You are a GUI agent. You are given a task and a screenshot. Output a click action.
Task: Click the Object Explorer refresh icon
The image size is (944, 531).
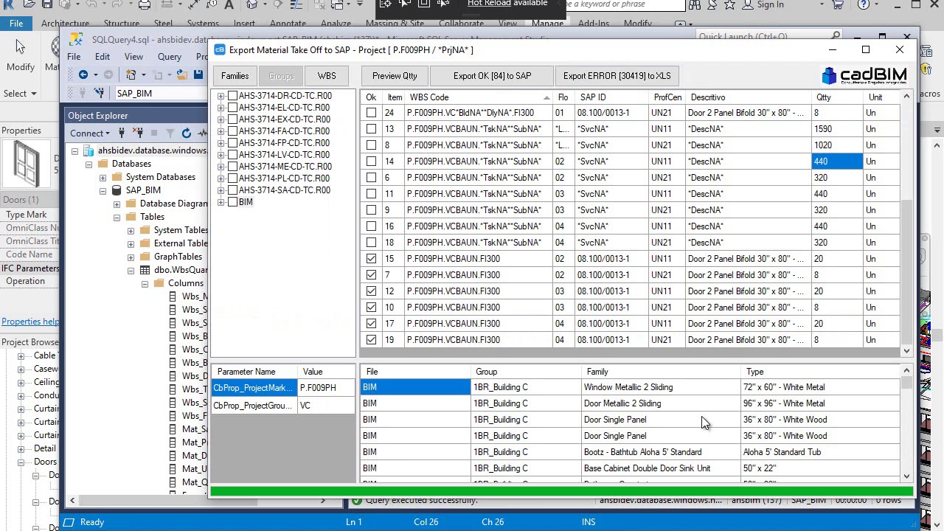click(186, 133)
